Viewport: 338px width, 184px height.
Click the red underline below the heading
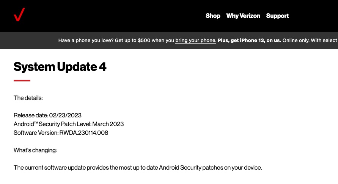[22, 80]
